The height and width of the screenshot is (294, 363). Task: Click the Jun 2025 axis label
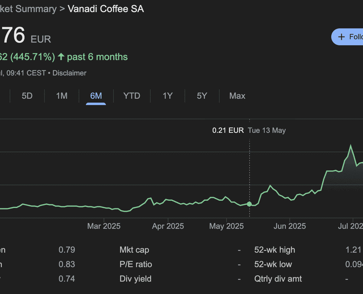(x=289, y=226)
